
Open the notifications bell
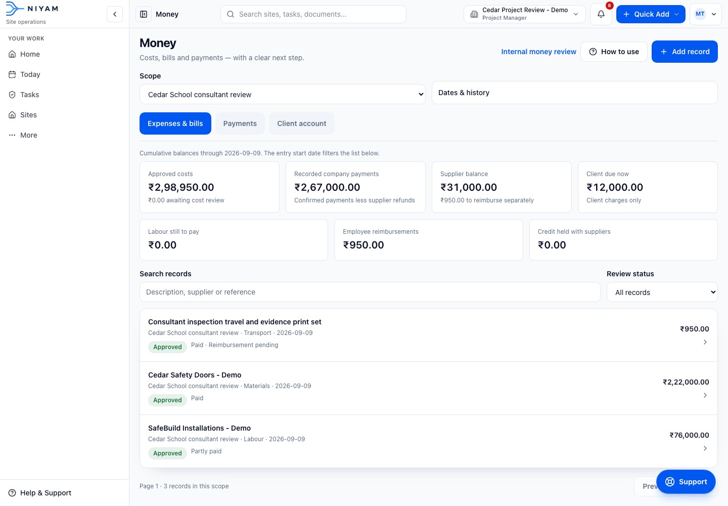(601, 14)
